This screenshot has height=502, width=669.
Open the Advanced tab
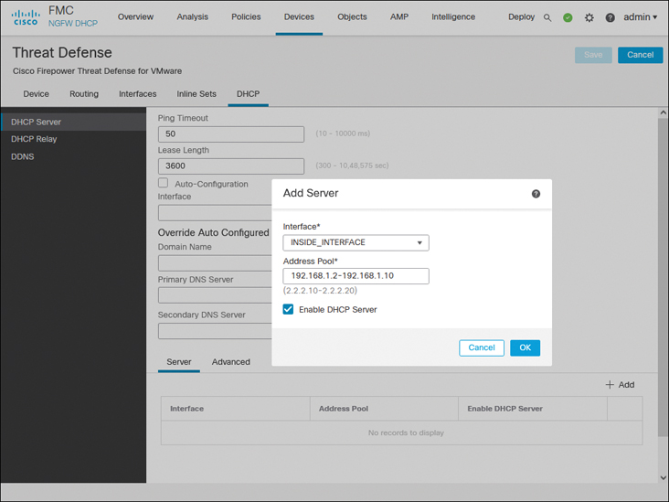(x=230, y=362)
